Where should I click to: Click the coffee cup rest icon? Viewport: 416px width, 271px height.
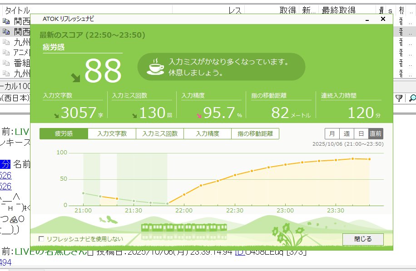pyautogui.click(x=156, y=67)
